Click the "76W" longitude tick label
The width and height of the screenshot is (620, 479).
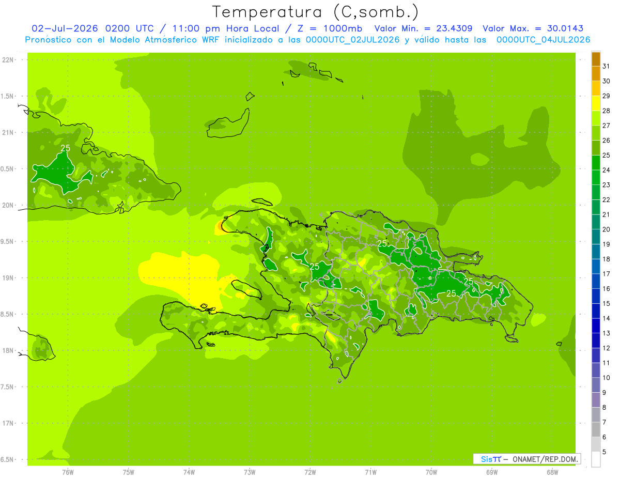68,472
